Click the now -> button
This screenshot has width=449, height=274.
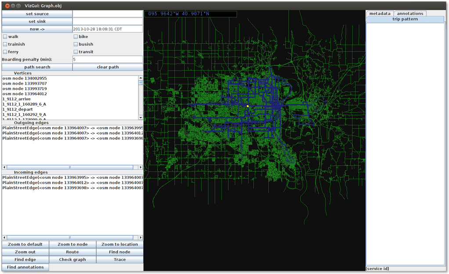pos(37,28)
